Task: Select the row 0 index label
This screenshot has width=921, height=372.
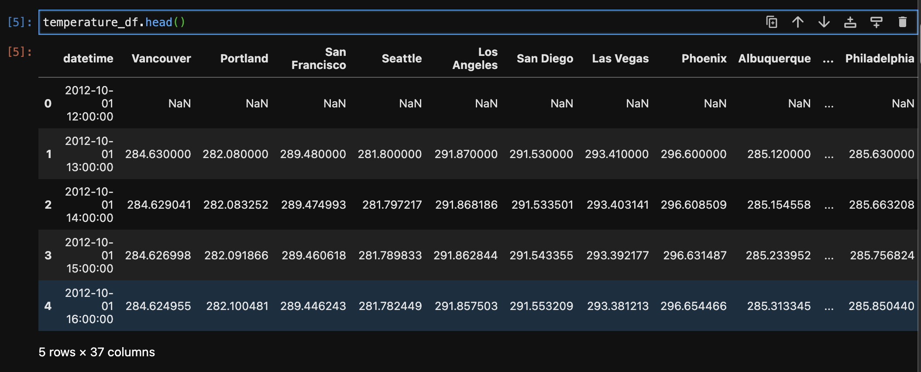Action: click(x=48, y=103)
